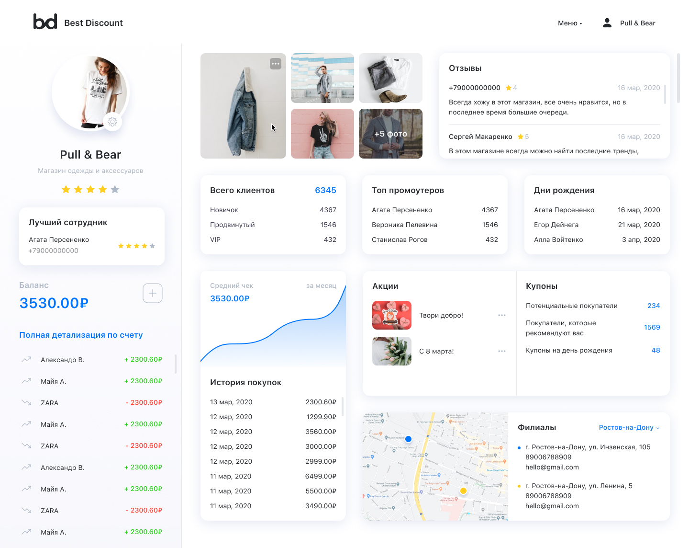Image resolution: width=689 pixels, height=548 pixels.
Task: Select the first Александр В. transaction row
Action: click(x=92, y=359)
